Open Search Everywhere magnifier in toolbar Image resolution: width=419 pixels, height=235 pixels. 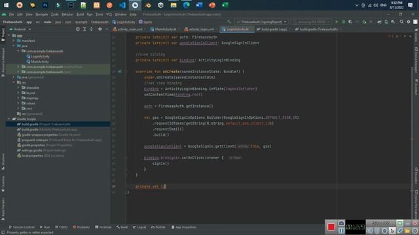(401, 22)
